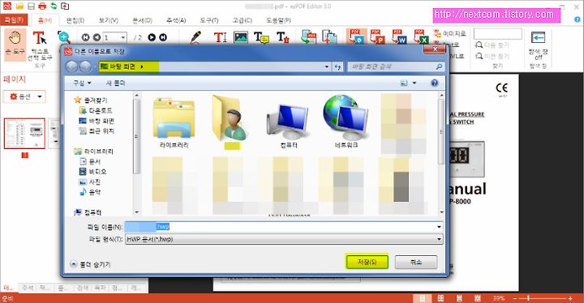584x303 pixels.
Task: Open the View (보기) ribbon tab
Action: point(109,20)
